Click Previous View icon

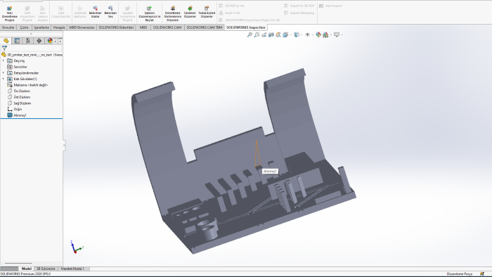click(x=264, y=35)
